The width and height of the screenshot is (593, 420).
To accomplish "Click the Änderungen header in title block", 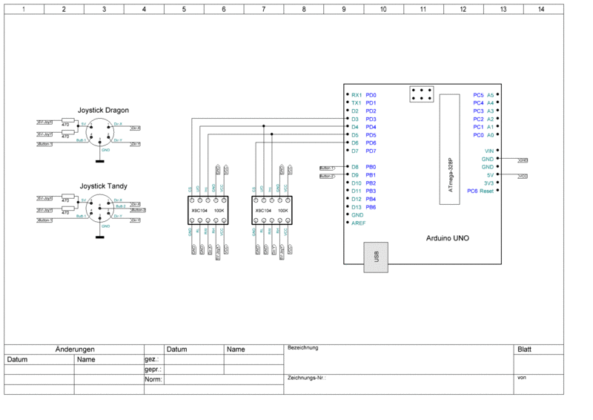I will 75,350.
